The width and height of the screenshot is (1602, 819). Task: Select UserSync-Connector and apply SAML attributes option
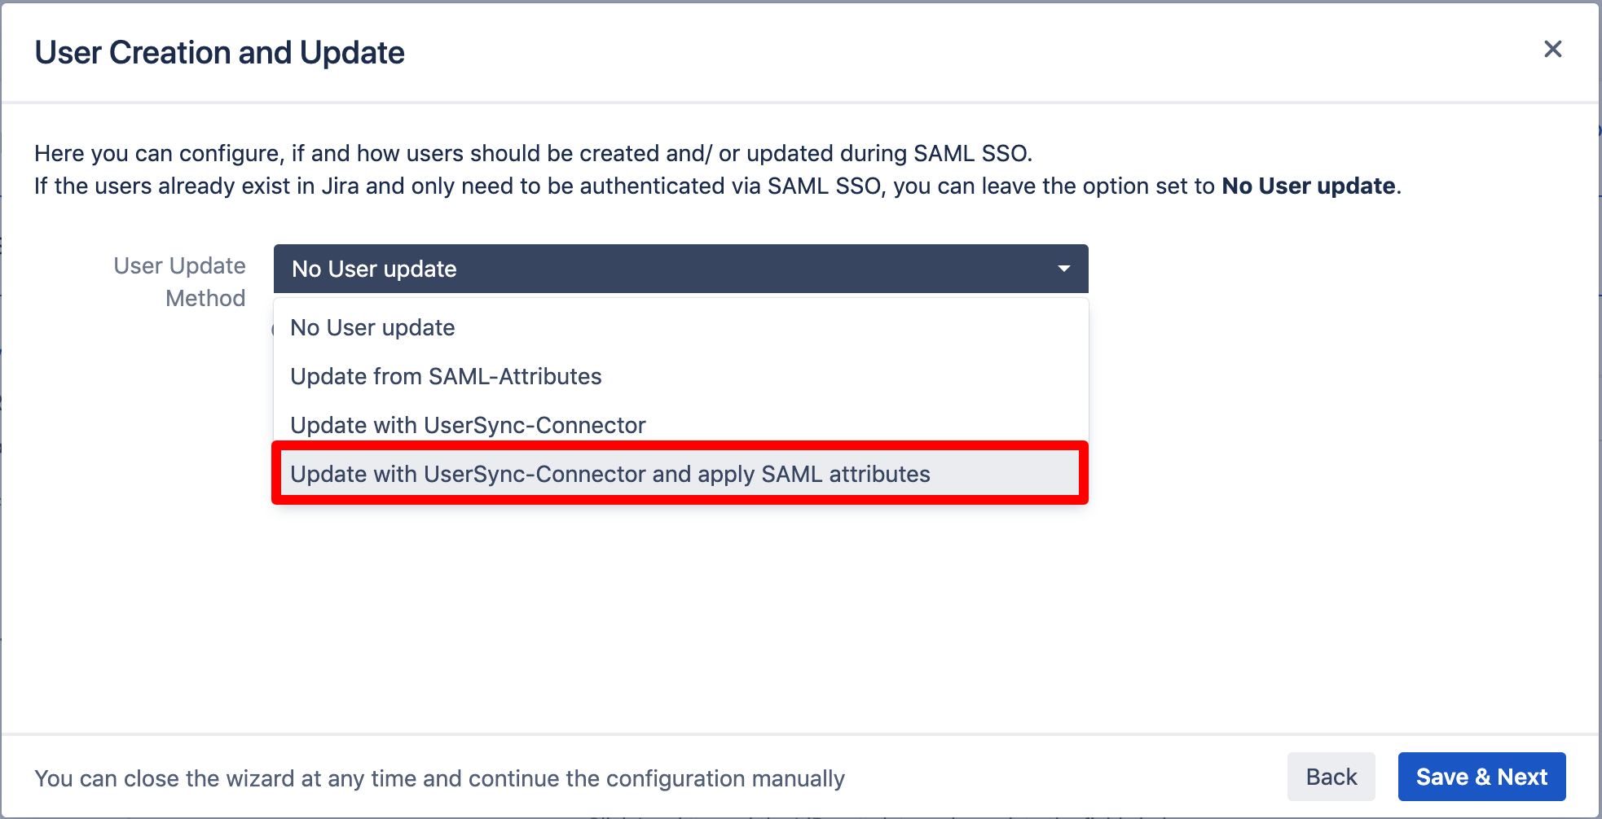click(x=610, y=474)
